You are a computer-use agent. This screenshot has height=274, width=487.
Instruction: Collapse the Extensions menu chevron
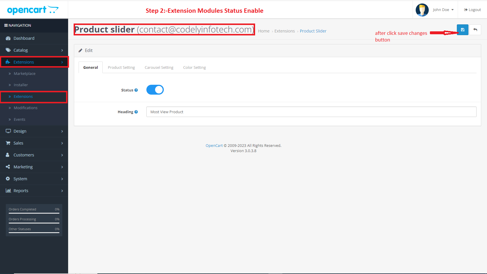point(62,62)
